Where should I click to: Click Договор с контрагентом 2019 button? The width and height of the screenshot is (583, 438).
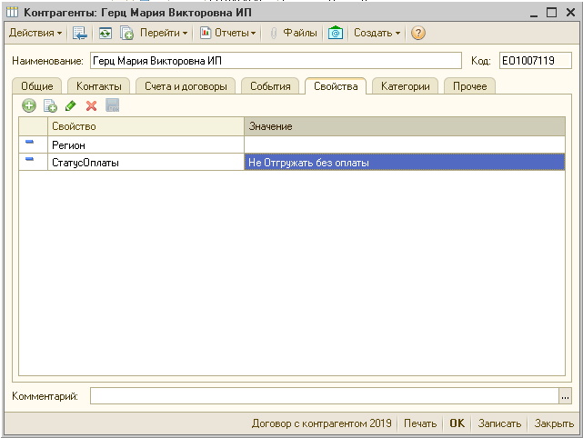(322, 423)
